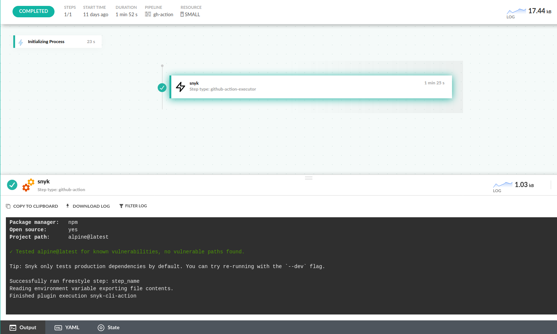Download the step log
Image resolution: width=557 pixels, height=334 pixels.
88,206
